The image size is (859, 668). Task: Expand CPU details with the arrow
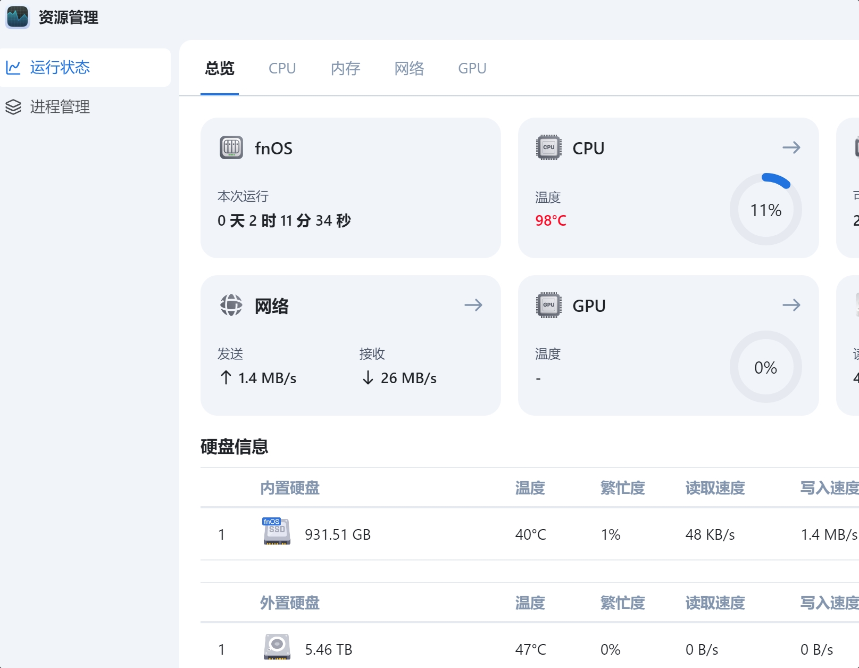coord(791,147)
